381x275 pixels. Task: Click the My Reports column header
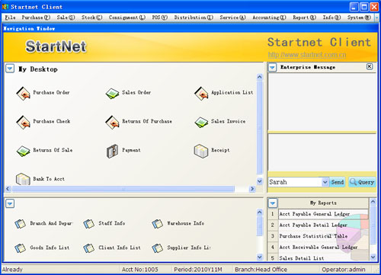coord(323,203)
